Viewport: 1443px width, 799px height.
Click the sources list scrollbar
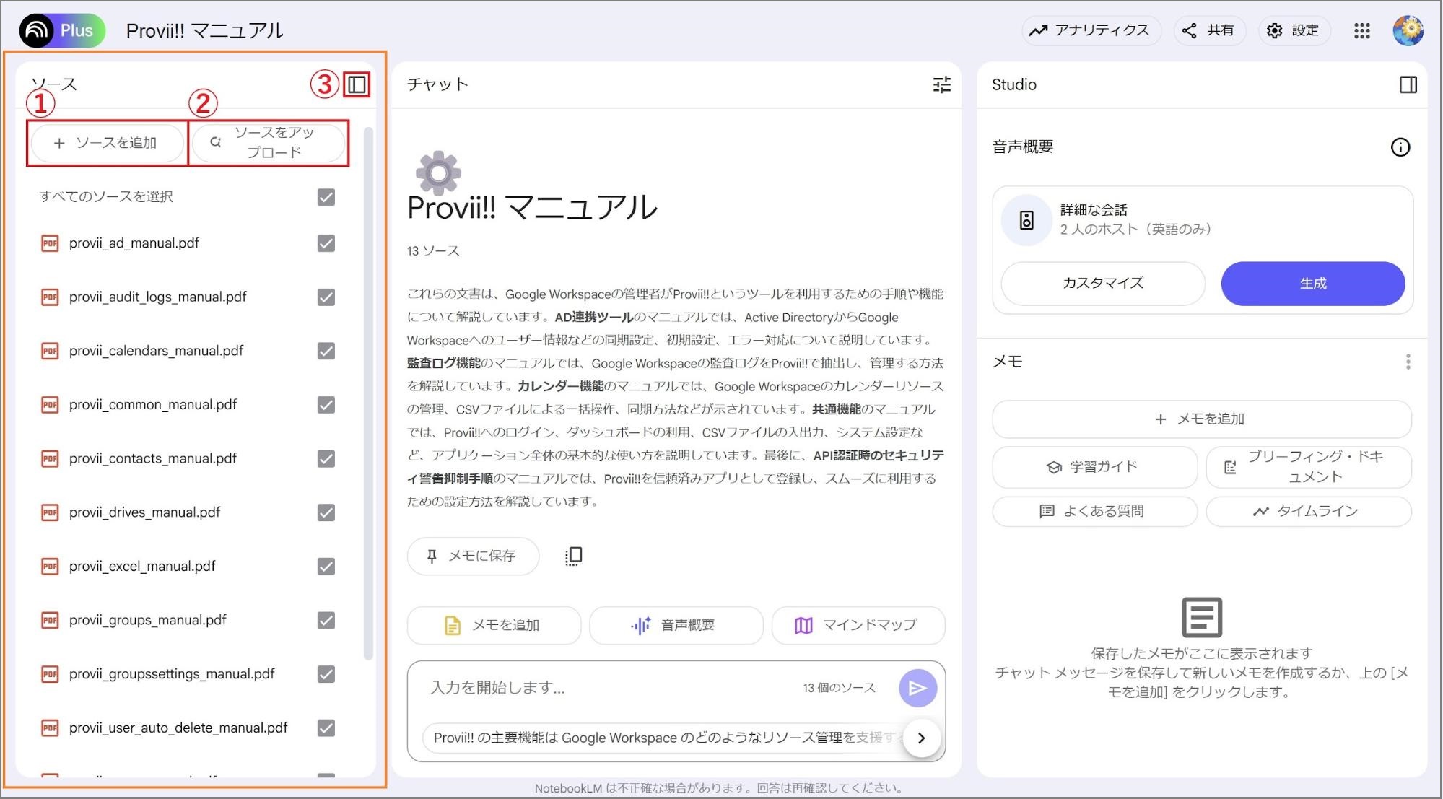point(368,393)
